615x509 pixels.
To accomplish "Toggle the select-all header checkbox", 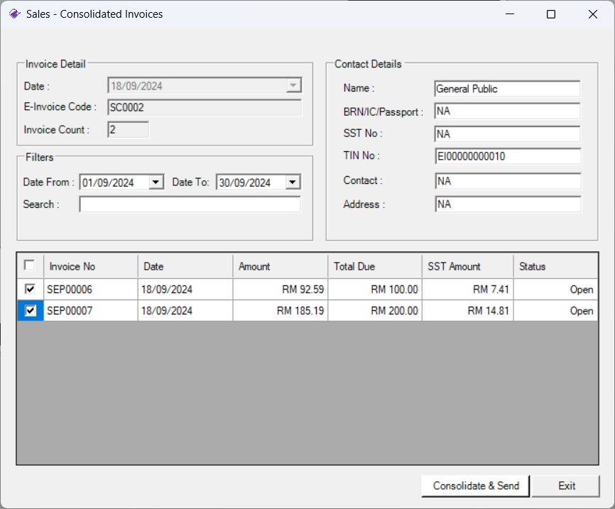I will point(29,266).
